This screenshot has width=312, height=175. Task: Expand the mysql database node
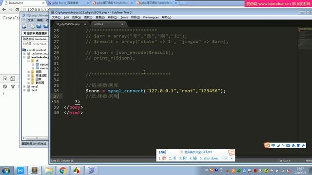coord(24,87)
